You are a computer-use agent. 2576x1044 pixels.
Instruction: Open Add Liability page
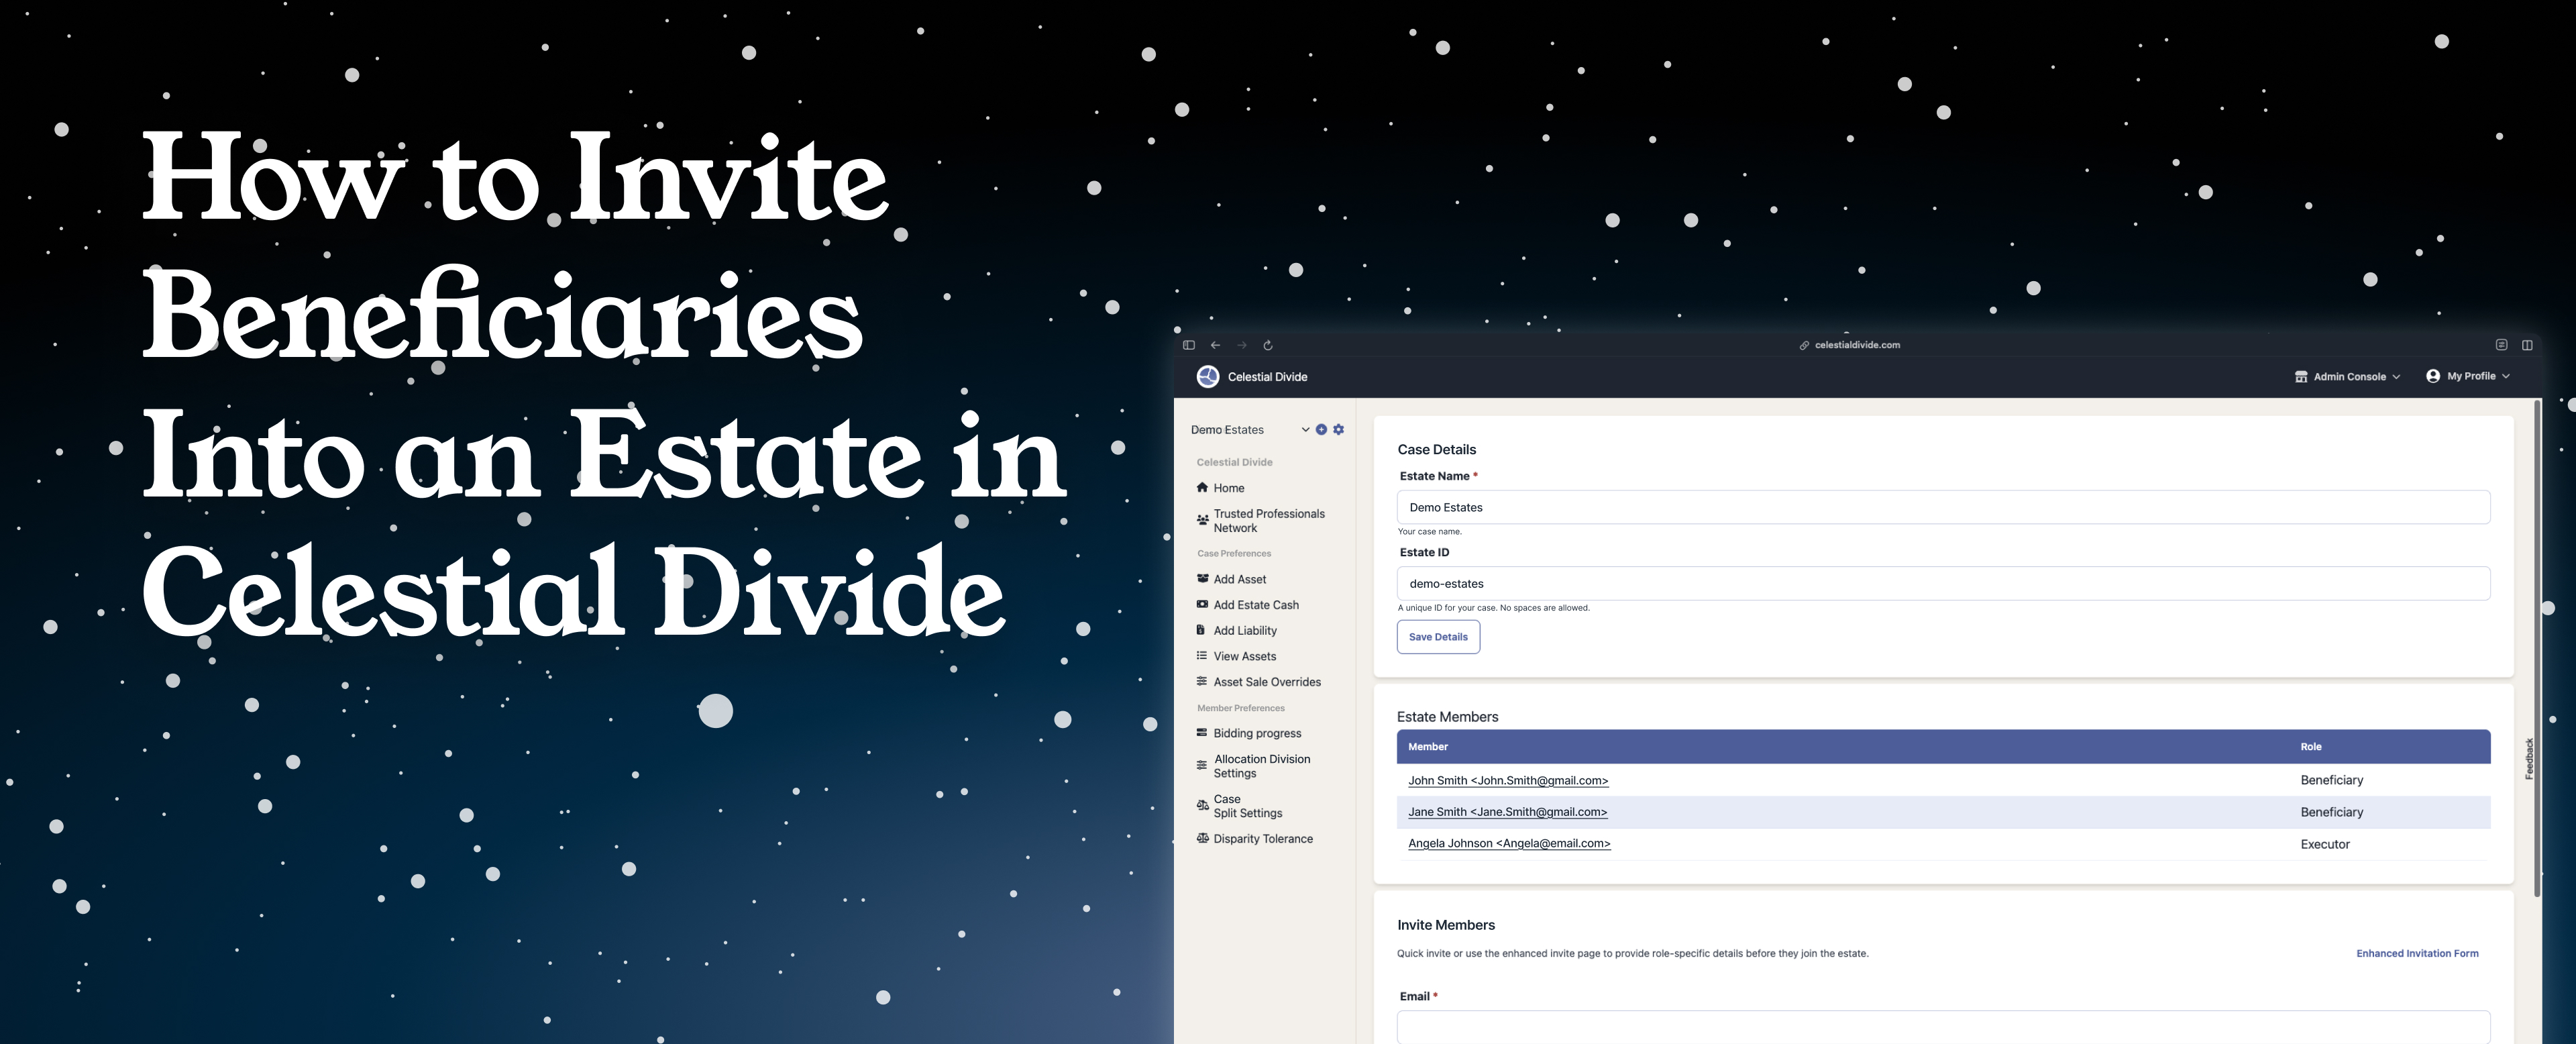tap(1245, 630)
